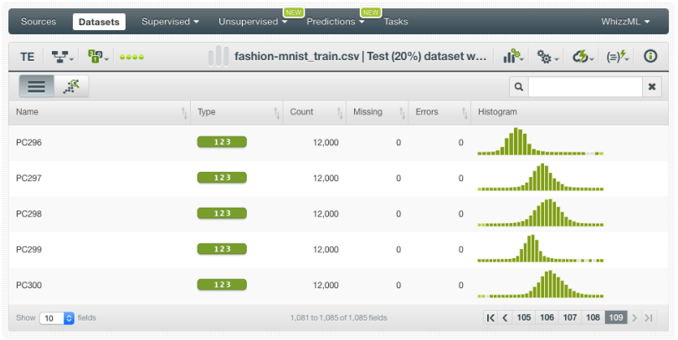Viewport: 678px width, 340px height.
Task: Go to previous page of fields
Action: (x=505, y=317)
